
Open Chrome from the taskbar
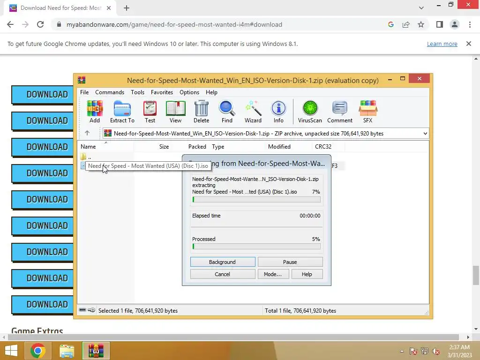[37, 351]
